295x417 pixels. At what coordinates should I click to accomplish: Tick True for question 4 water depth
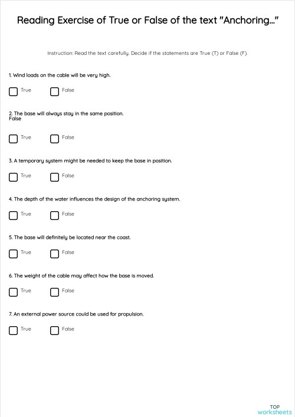point(13,215)
